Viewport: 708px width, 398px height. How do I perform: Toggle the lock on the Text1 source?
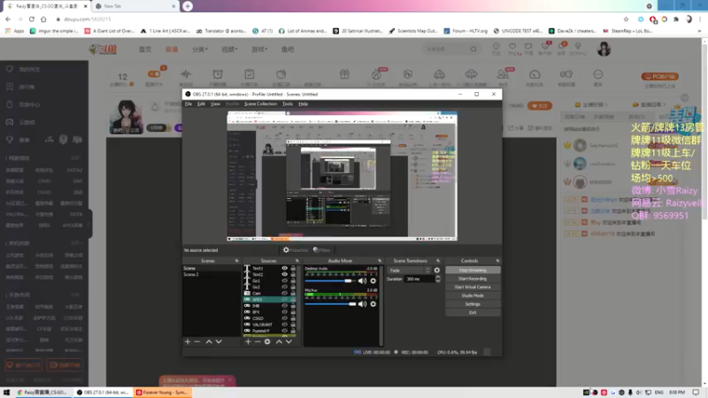293,268
